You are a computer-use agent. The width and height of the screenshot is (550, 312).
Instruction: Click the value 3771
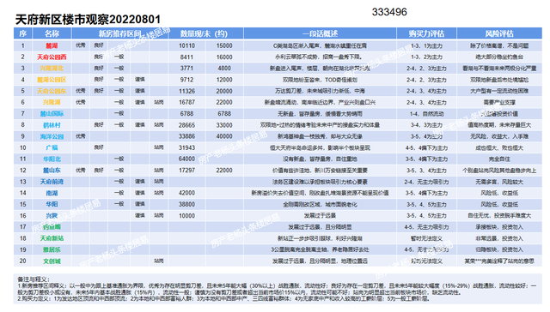[186, 69]
